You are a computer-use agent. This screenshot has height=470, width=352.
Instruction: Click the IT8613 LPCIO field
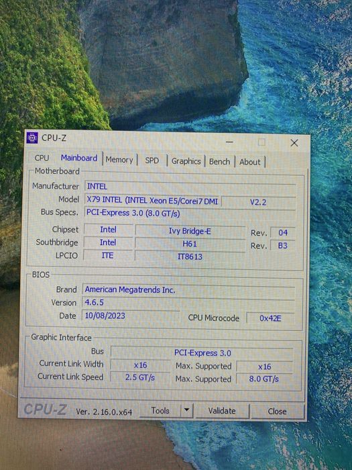(x=190, y=256)
